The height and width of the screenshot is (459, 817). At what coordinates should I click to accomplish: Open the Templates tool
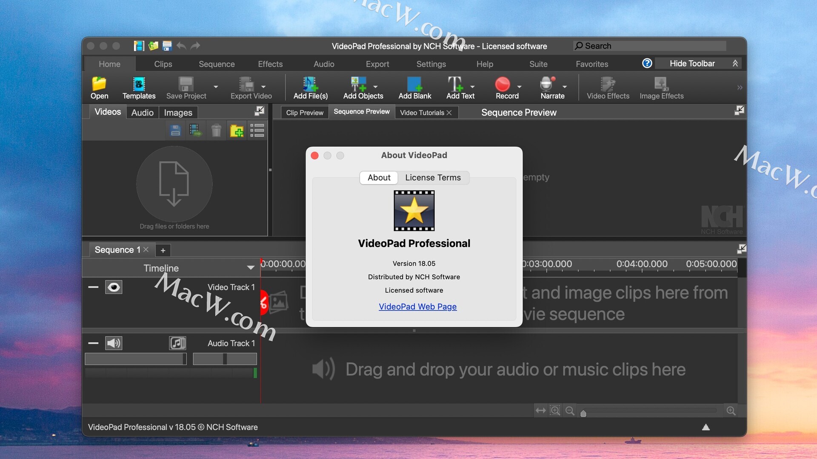point(139,84)
